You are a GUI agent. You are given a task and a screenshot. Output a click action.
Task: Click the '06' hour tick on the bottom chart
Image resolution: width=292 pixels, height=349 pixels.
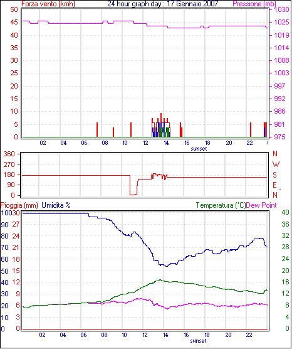(83, 335)
